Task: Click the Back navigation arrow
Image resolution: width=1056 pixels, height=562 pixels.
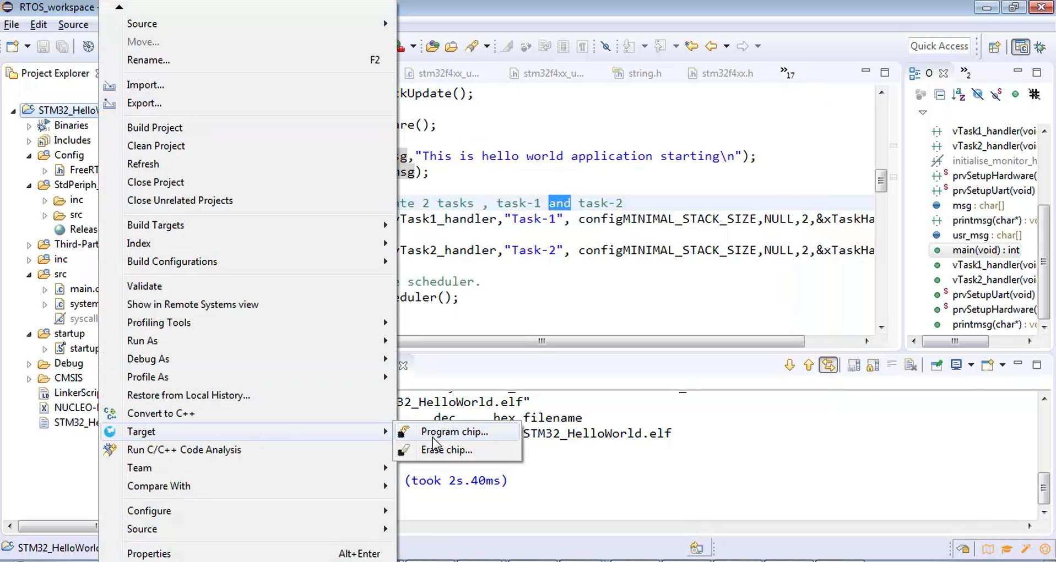Action: pos(711,46)
